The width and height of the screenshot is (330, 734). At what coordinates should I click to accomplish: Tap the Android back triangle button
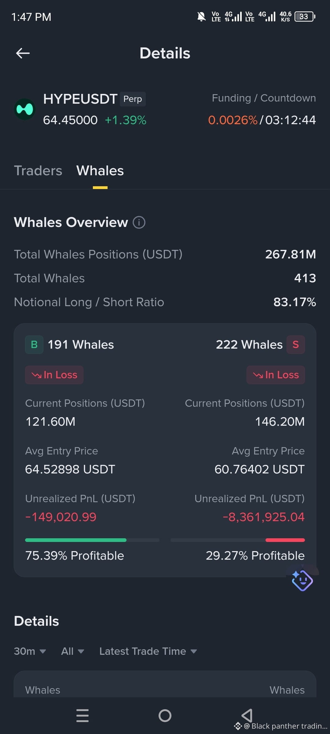247,716
